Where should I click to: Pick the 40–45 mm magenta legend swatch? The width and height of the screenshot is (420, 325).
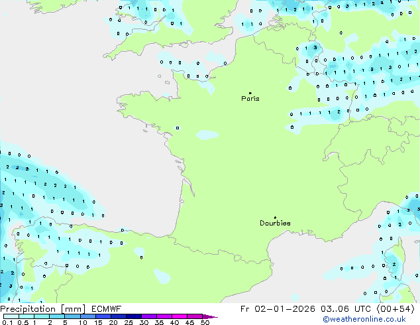180,316
